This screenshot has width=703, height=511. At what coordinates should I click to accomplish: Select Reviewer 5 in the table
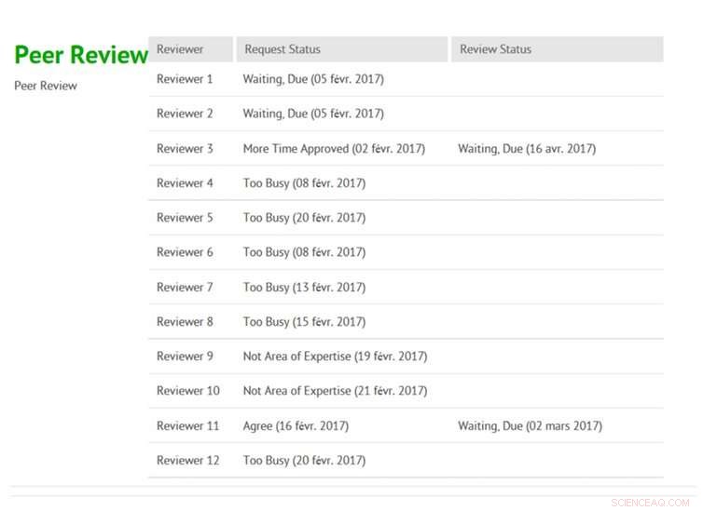tap(185, 218)
